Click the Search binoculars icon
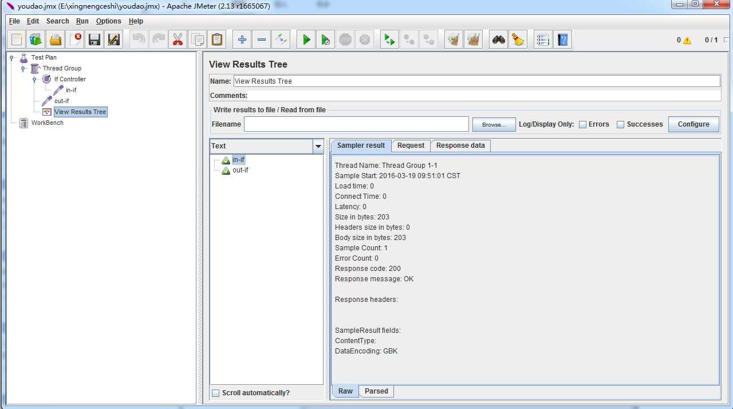Screen dimensions: 733x409 tap(499, 40)
